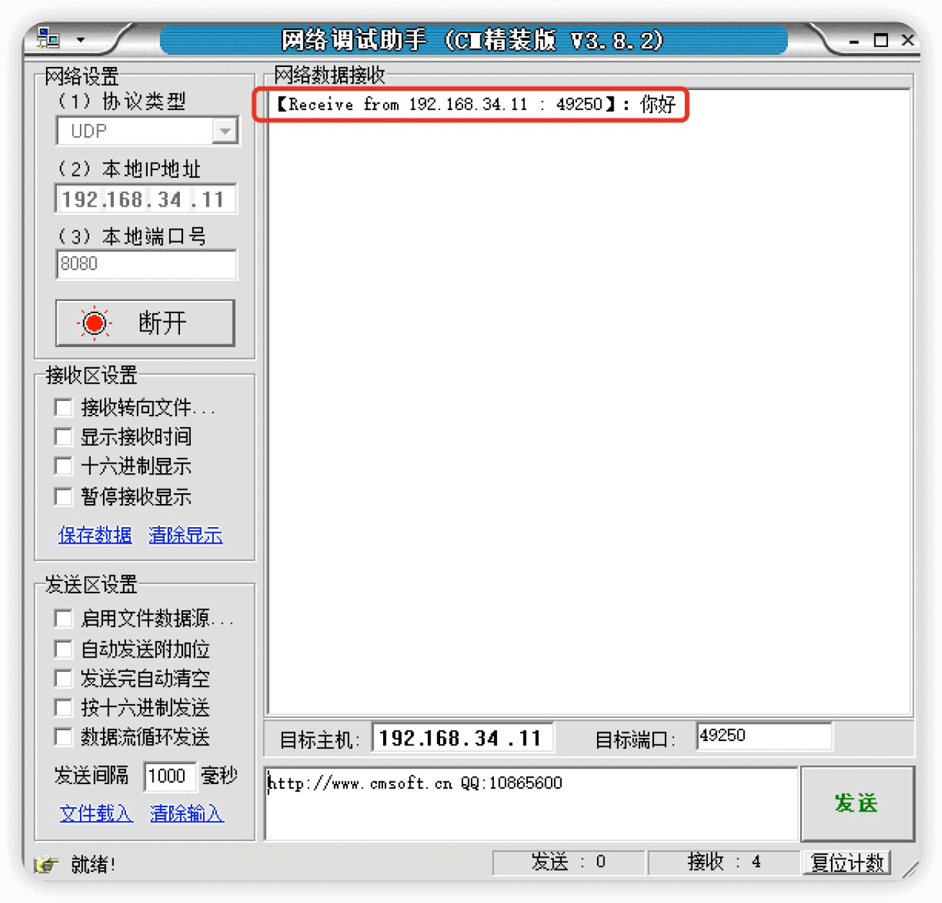Toggle the 暂停接收显示 checkbox
942x903 pixels.
(63, 497)
